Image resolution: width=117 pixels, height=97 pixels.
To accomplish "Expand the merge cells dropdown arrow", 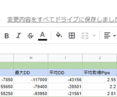I will [x=94, y=35].
